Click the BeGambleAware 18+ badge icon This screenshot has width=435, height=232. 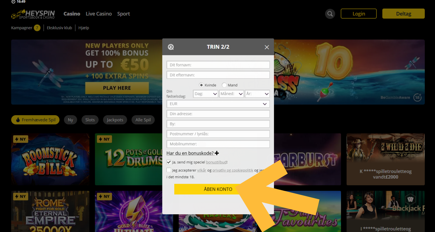tap(418, 97)
